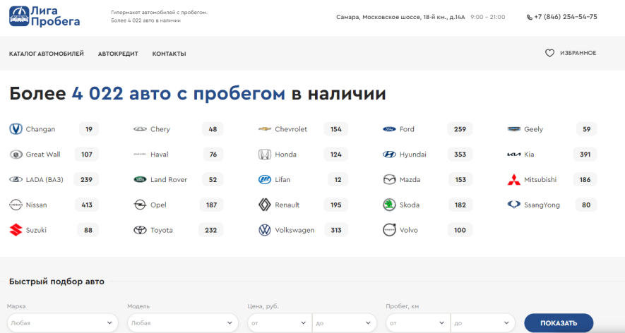This screenshot has height=333, width=625.
Task: Click the Лига Пробега logo
Action: coord(44,16)
